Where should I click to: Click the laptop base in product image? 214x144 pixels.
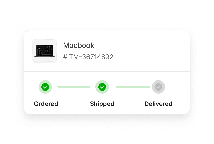pos(44,56)
